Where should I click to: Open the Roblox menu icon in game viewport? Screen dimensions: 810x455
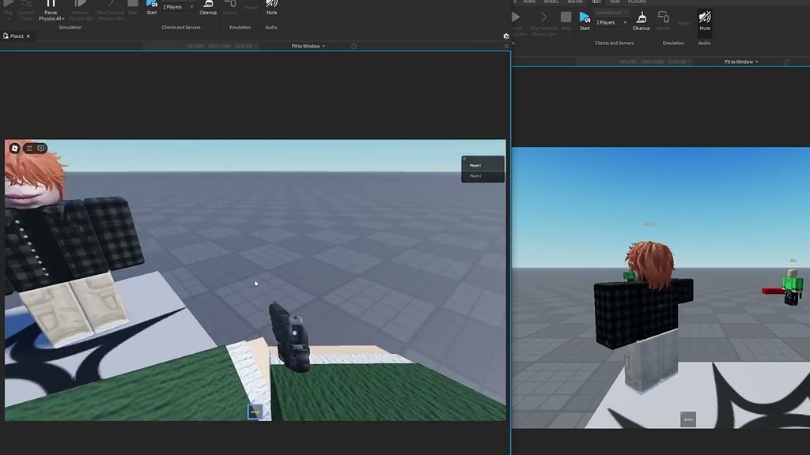pyautogui.click(x=15, y=148)
